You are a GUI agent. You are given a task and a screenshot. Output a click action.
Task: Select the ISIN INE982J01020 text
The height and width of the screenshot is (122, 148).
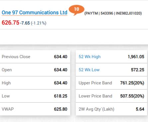coord(128,13)
